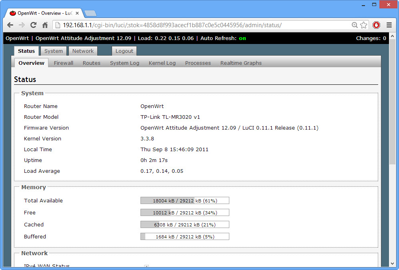This screenshot has width=399, height=270.
Task: Click the browser forward arrow
Action: (x=22, y=25)
